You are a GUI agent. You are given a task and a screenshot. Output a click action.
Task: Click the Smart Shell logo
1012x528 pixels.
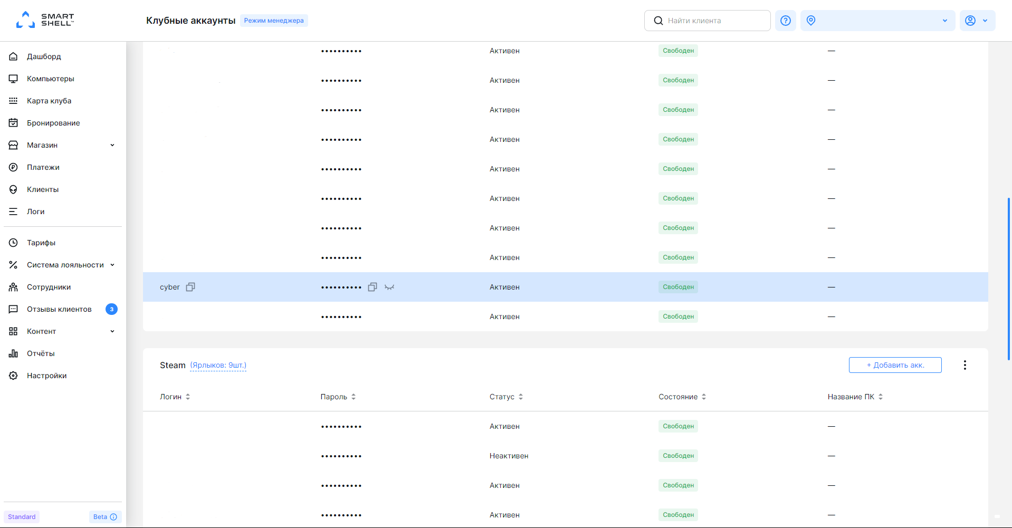tap(45, 20)
